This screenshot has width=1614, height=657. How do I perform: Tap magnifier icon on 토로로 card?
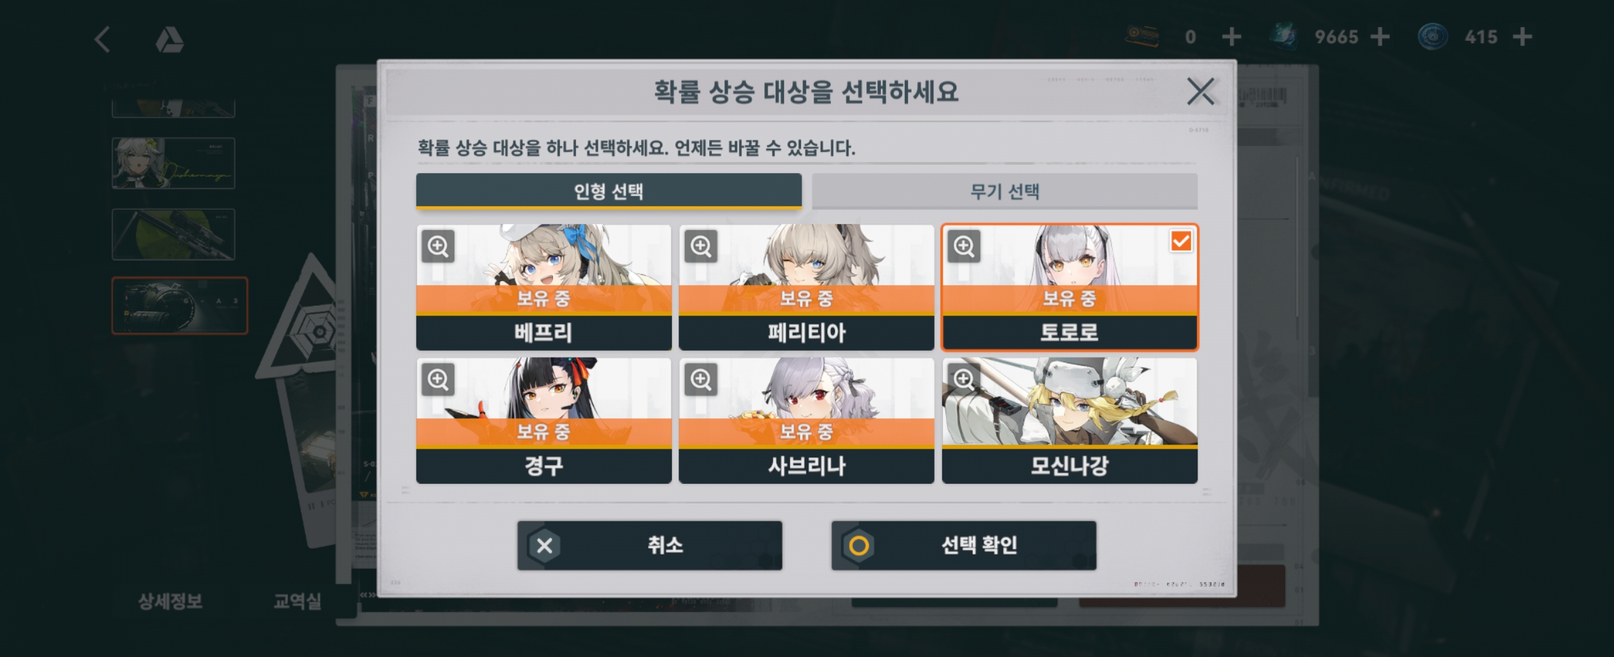point(964,246)
